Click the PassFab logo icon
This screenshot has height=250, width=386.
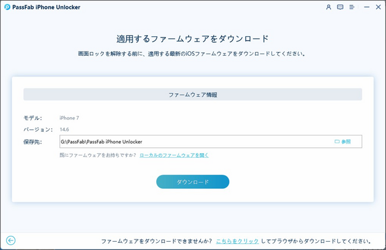click(x=7, y=7)
